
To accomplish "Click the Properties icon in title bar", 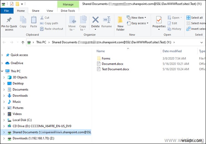I will 12,4.
